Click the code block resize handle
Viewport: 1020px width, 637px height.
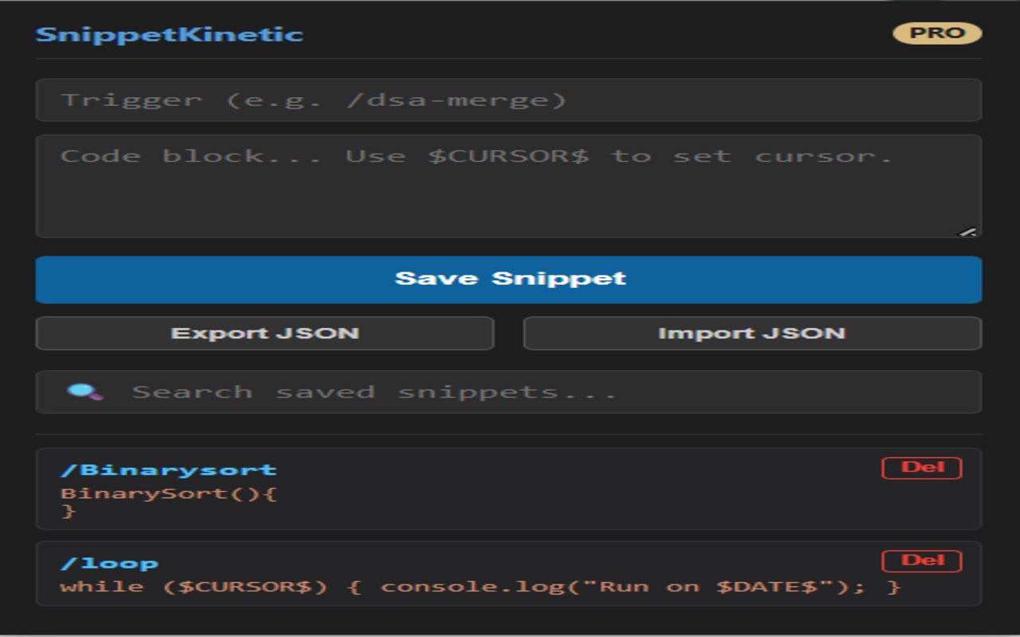(967, 232)
